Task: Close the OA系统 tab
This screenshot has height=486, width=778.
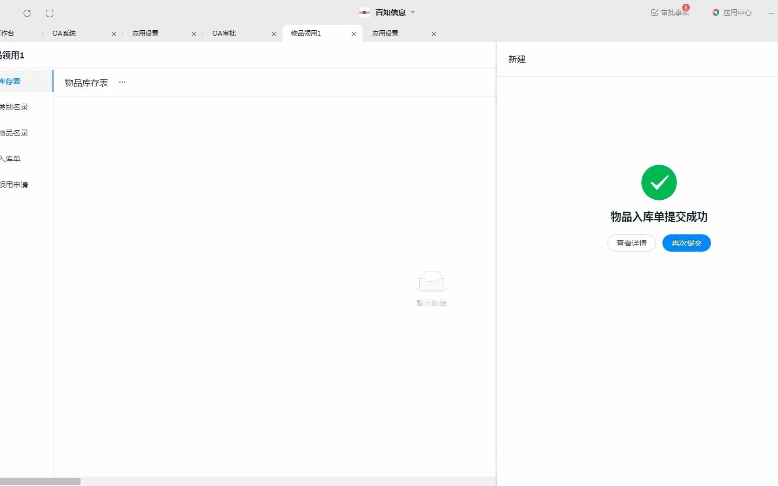Action: click(114, 34)
